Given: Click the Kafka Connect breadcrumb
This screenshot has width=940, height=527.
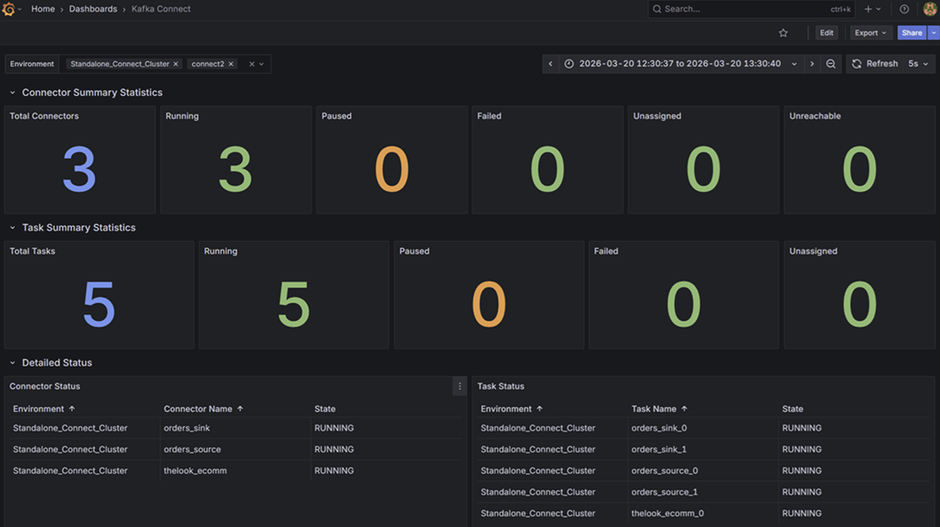Looking at the screenshot, I should (161, 9).
